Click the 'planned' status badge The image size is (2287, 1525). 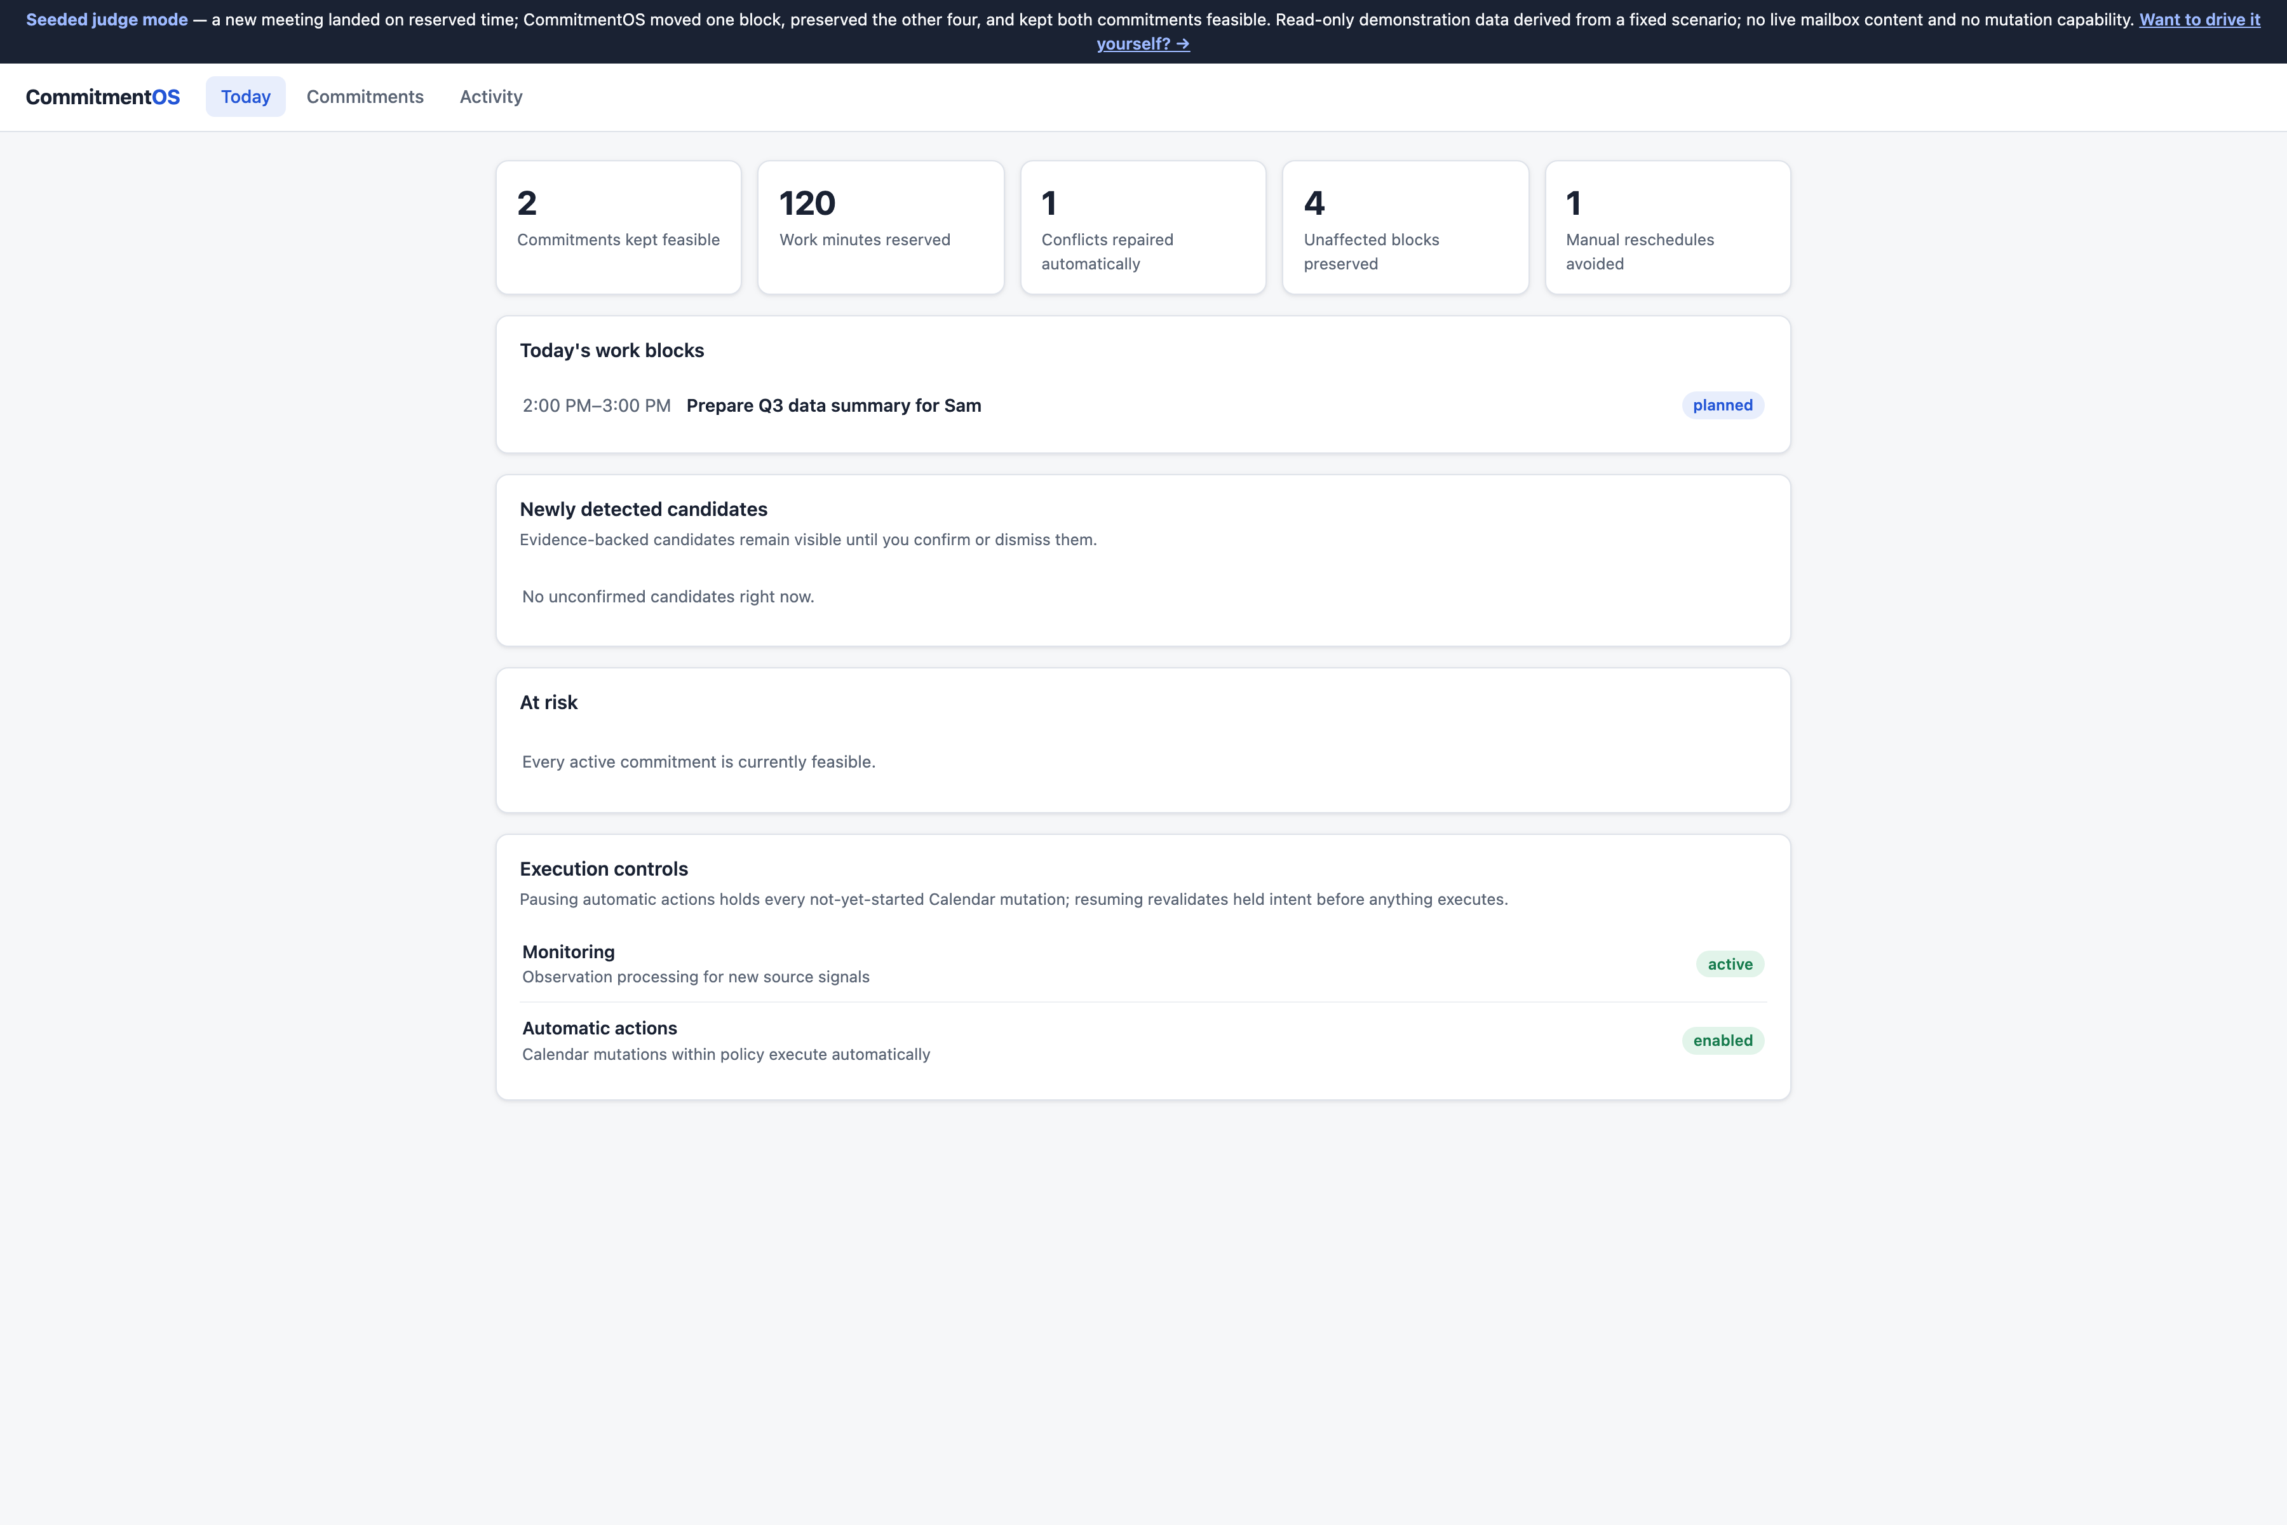click(x=1722, y=405)
